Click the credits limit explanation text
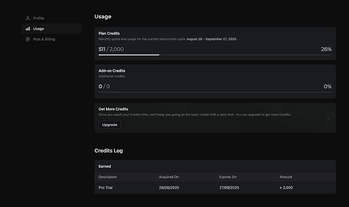This screenshot has width=349, height=207. [x=195, y=114]
